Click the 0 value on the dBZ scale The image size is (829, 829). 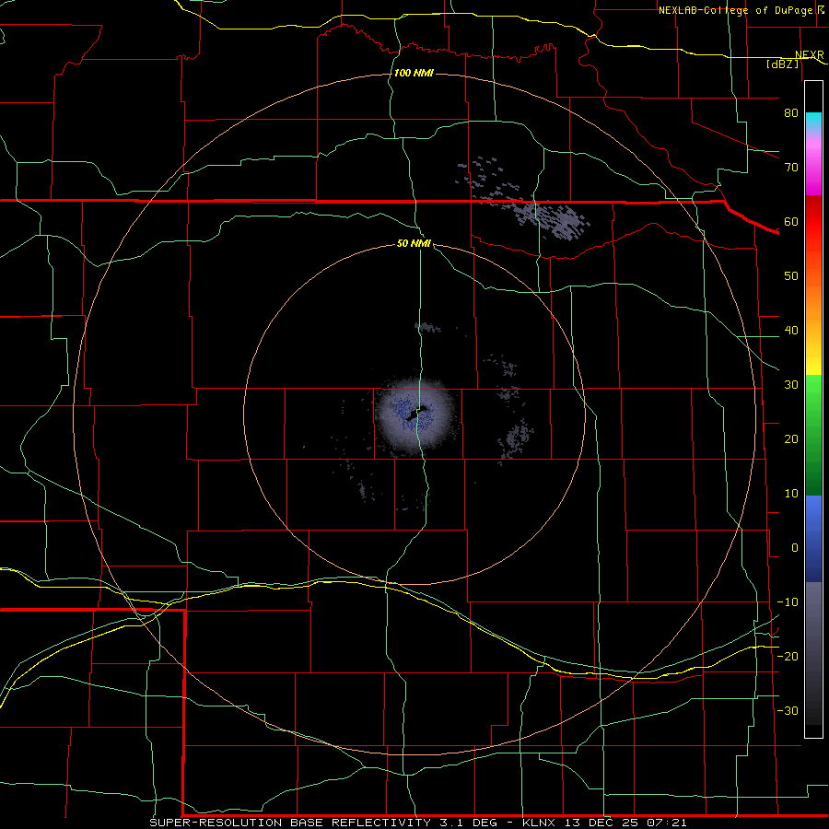pos(795,548)
